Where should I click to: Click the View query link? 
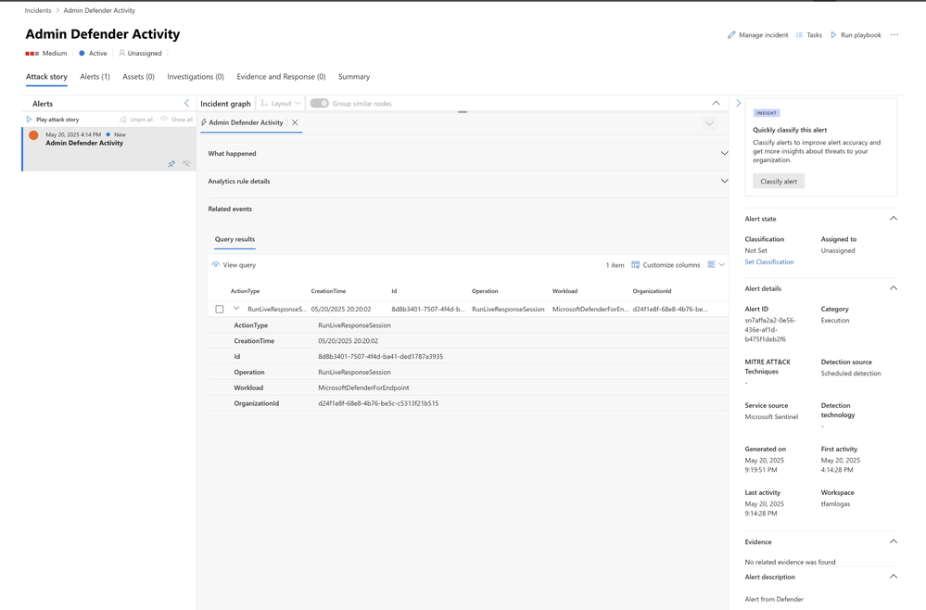click(234, 265)
